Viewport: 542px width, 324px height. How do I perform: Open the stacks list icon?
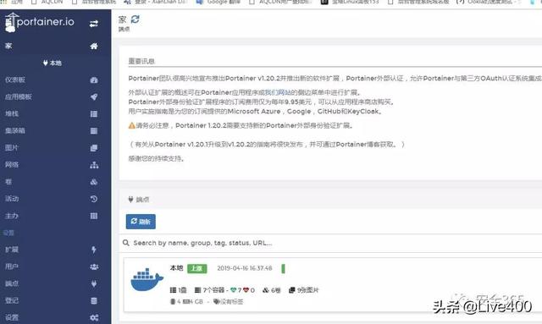tap(94, 114)
